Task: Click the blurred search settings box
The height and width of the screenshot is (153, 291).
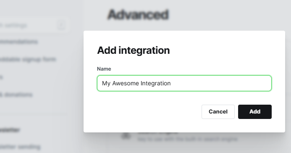Action: click(x=34, y=25)
